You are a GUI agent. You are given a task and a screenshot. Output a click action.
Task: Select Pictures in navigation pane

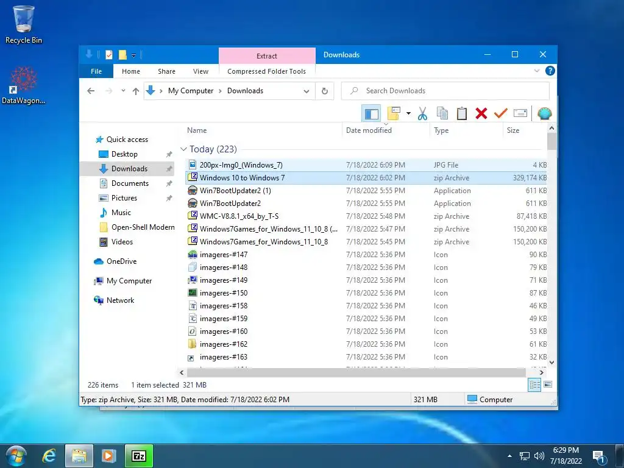coord(124,198)
